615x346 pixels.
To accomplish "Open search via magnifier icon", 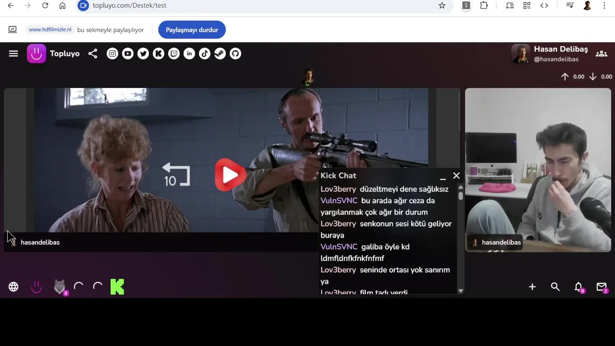I will (x=555, y=287).
